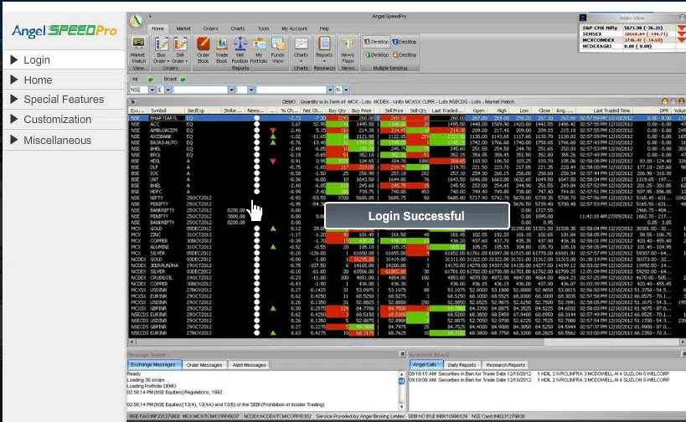Open the Order Book icon
Screen dimensions: 686x422
203,50
